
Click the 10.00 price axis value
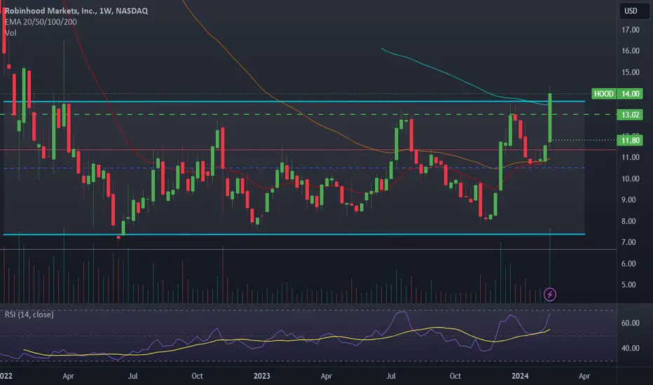pyautogui.click(x=631, y=178)
